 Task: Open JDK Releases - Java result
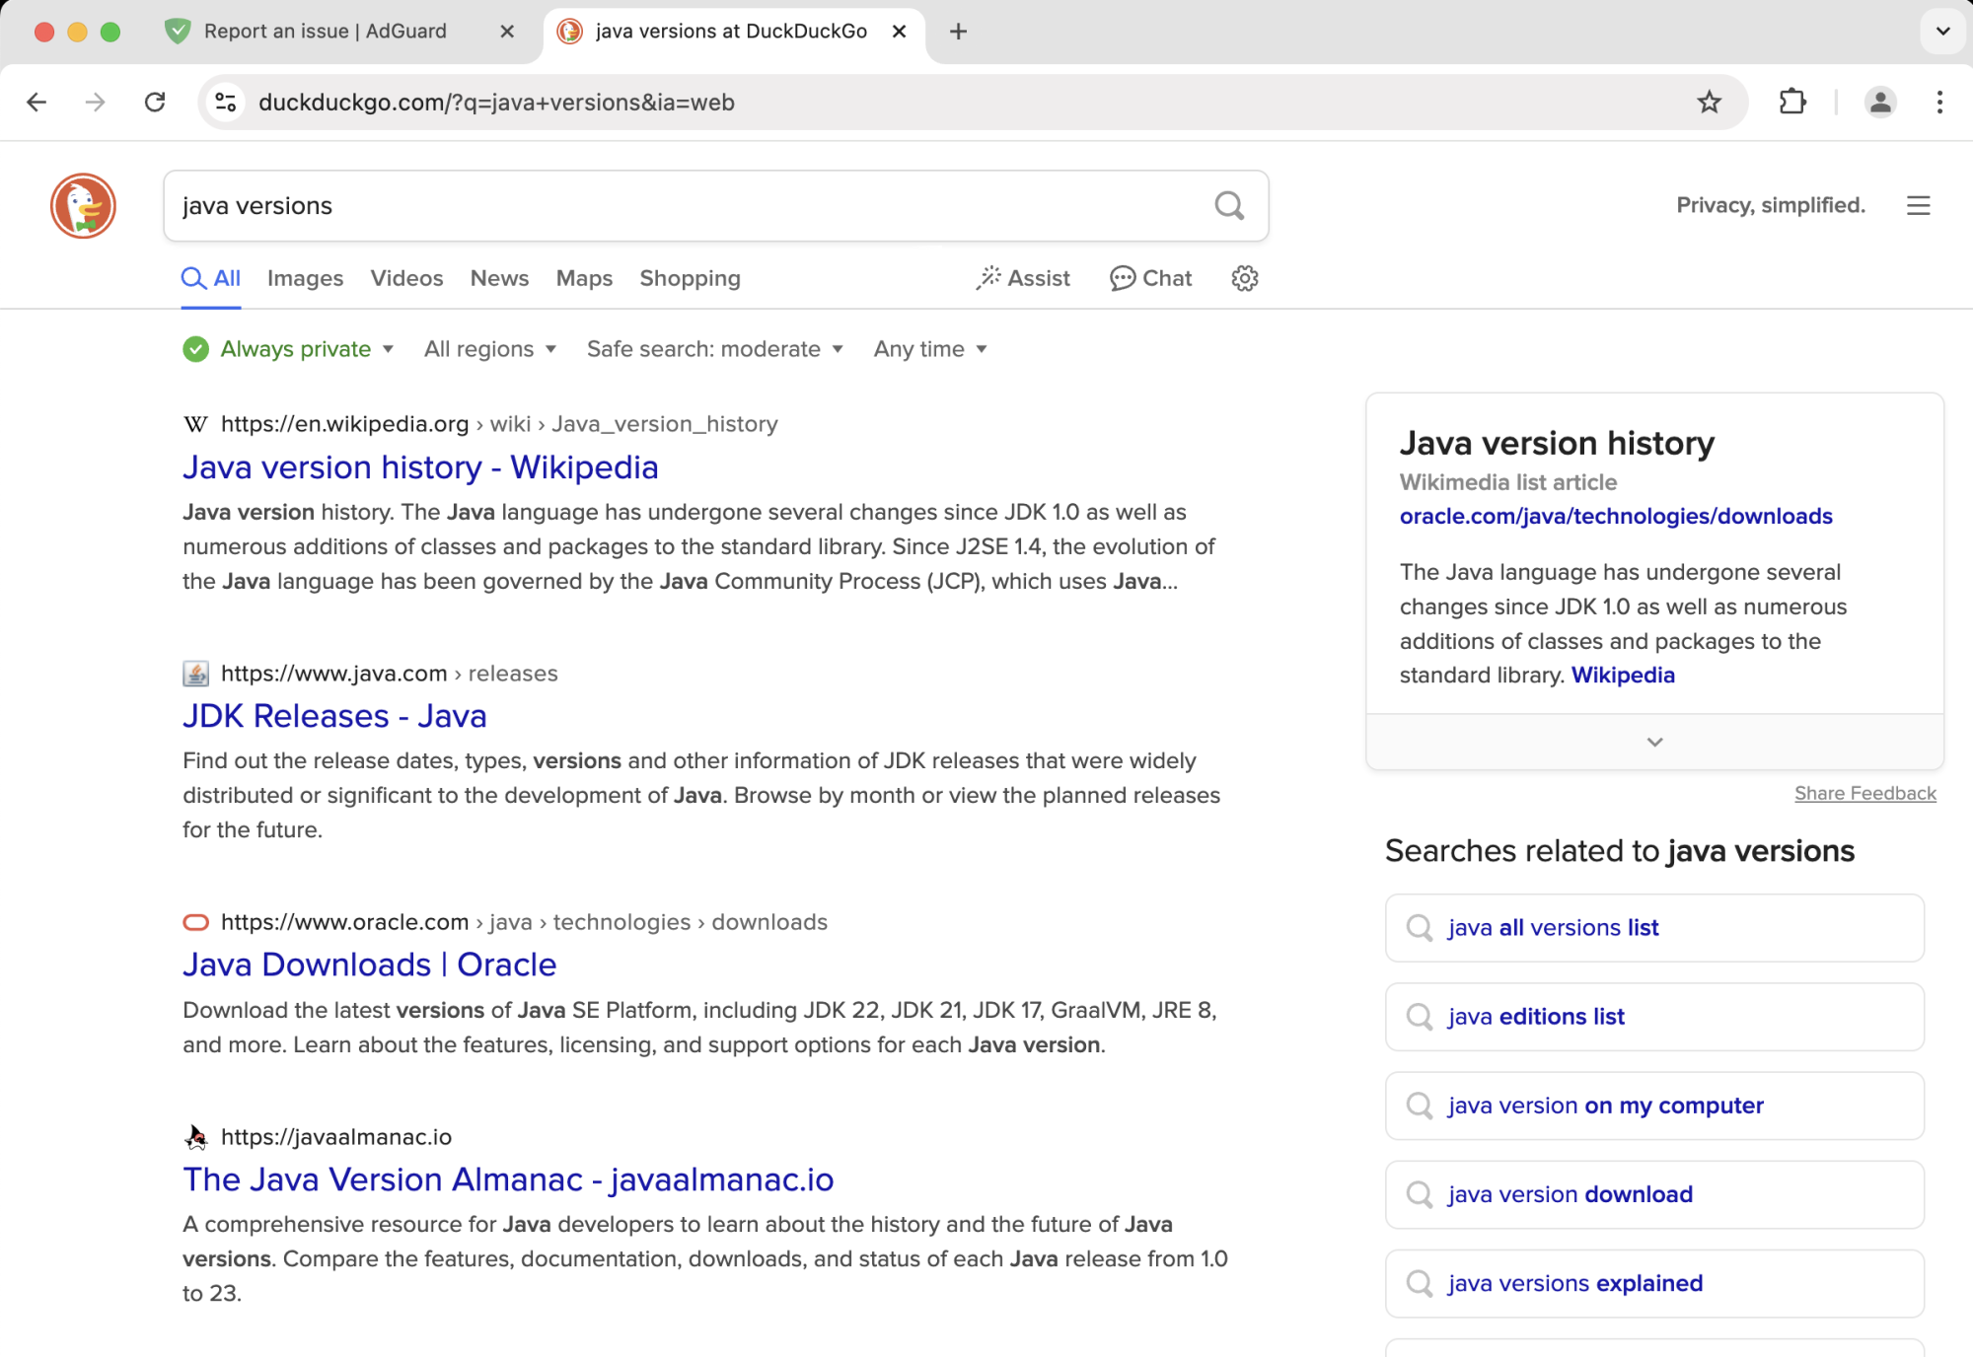coord(334,716)
